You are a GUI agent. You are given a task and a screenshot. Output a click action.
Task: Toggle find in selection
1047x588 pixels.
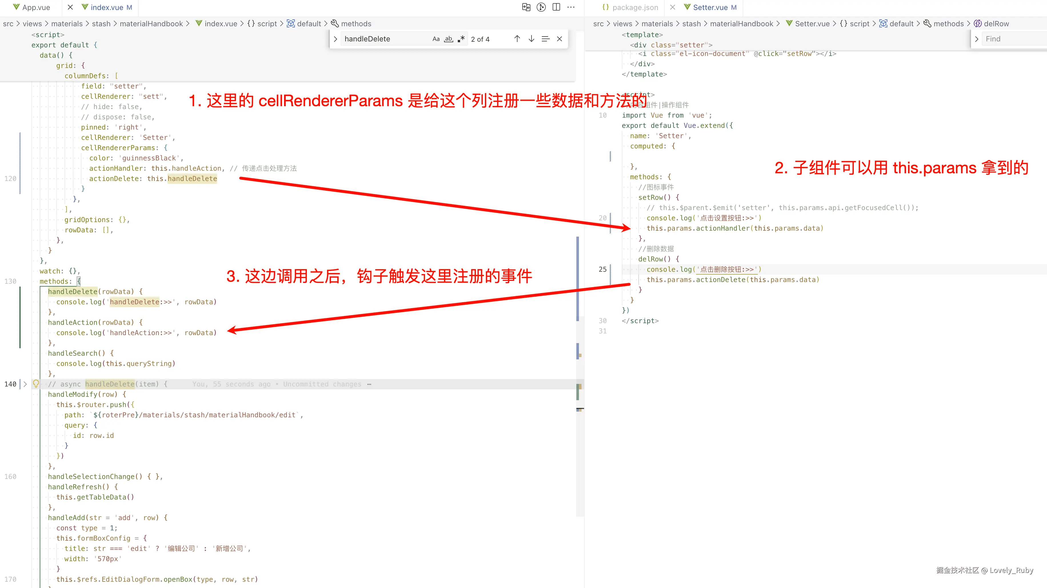[546, 39]
